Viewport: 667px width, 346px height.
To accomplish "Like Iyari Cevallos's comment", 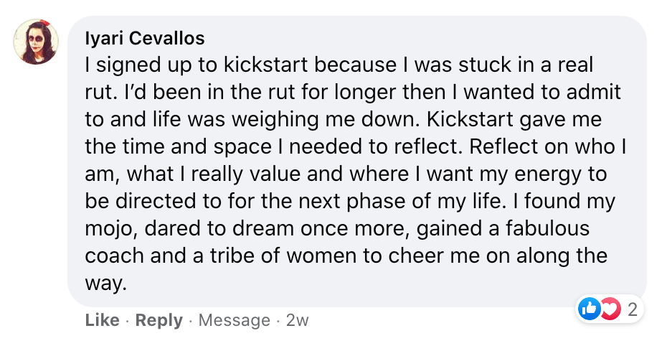I will click(102, 320).
